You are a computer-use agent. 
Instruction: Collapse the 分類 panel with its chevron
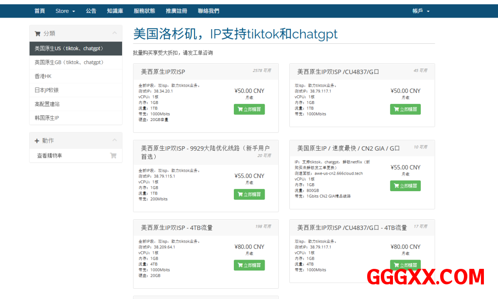[114, 33]
